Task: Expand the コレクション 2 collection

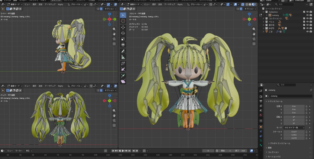Action: [x=263, y=18]
